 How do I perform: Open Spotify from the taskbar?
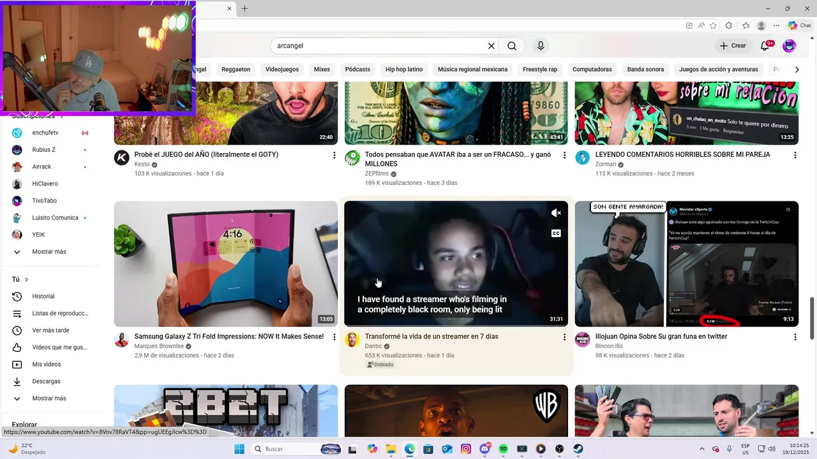(x=503, y=449)
